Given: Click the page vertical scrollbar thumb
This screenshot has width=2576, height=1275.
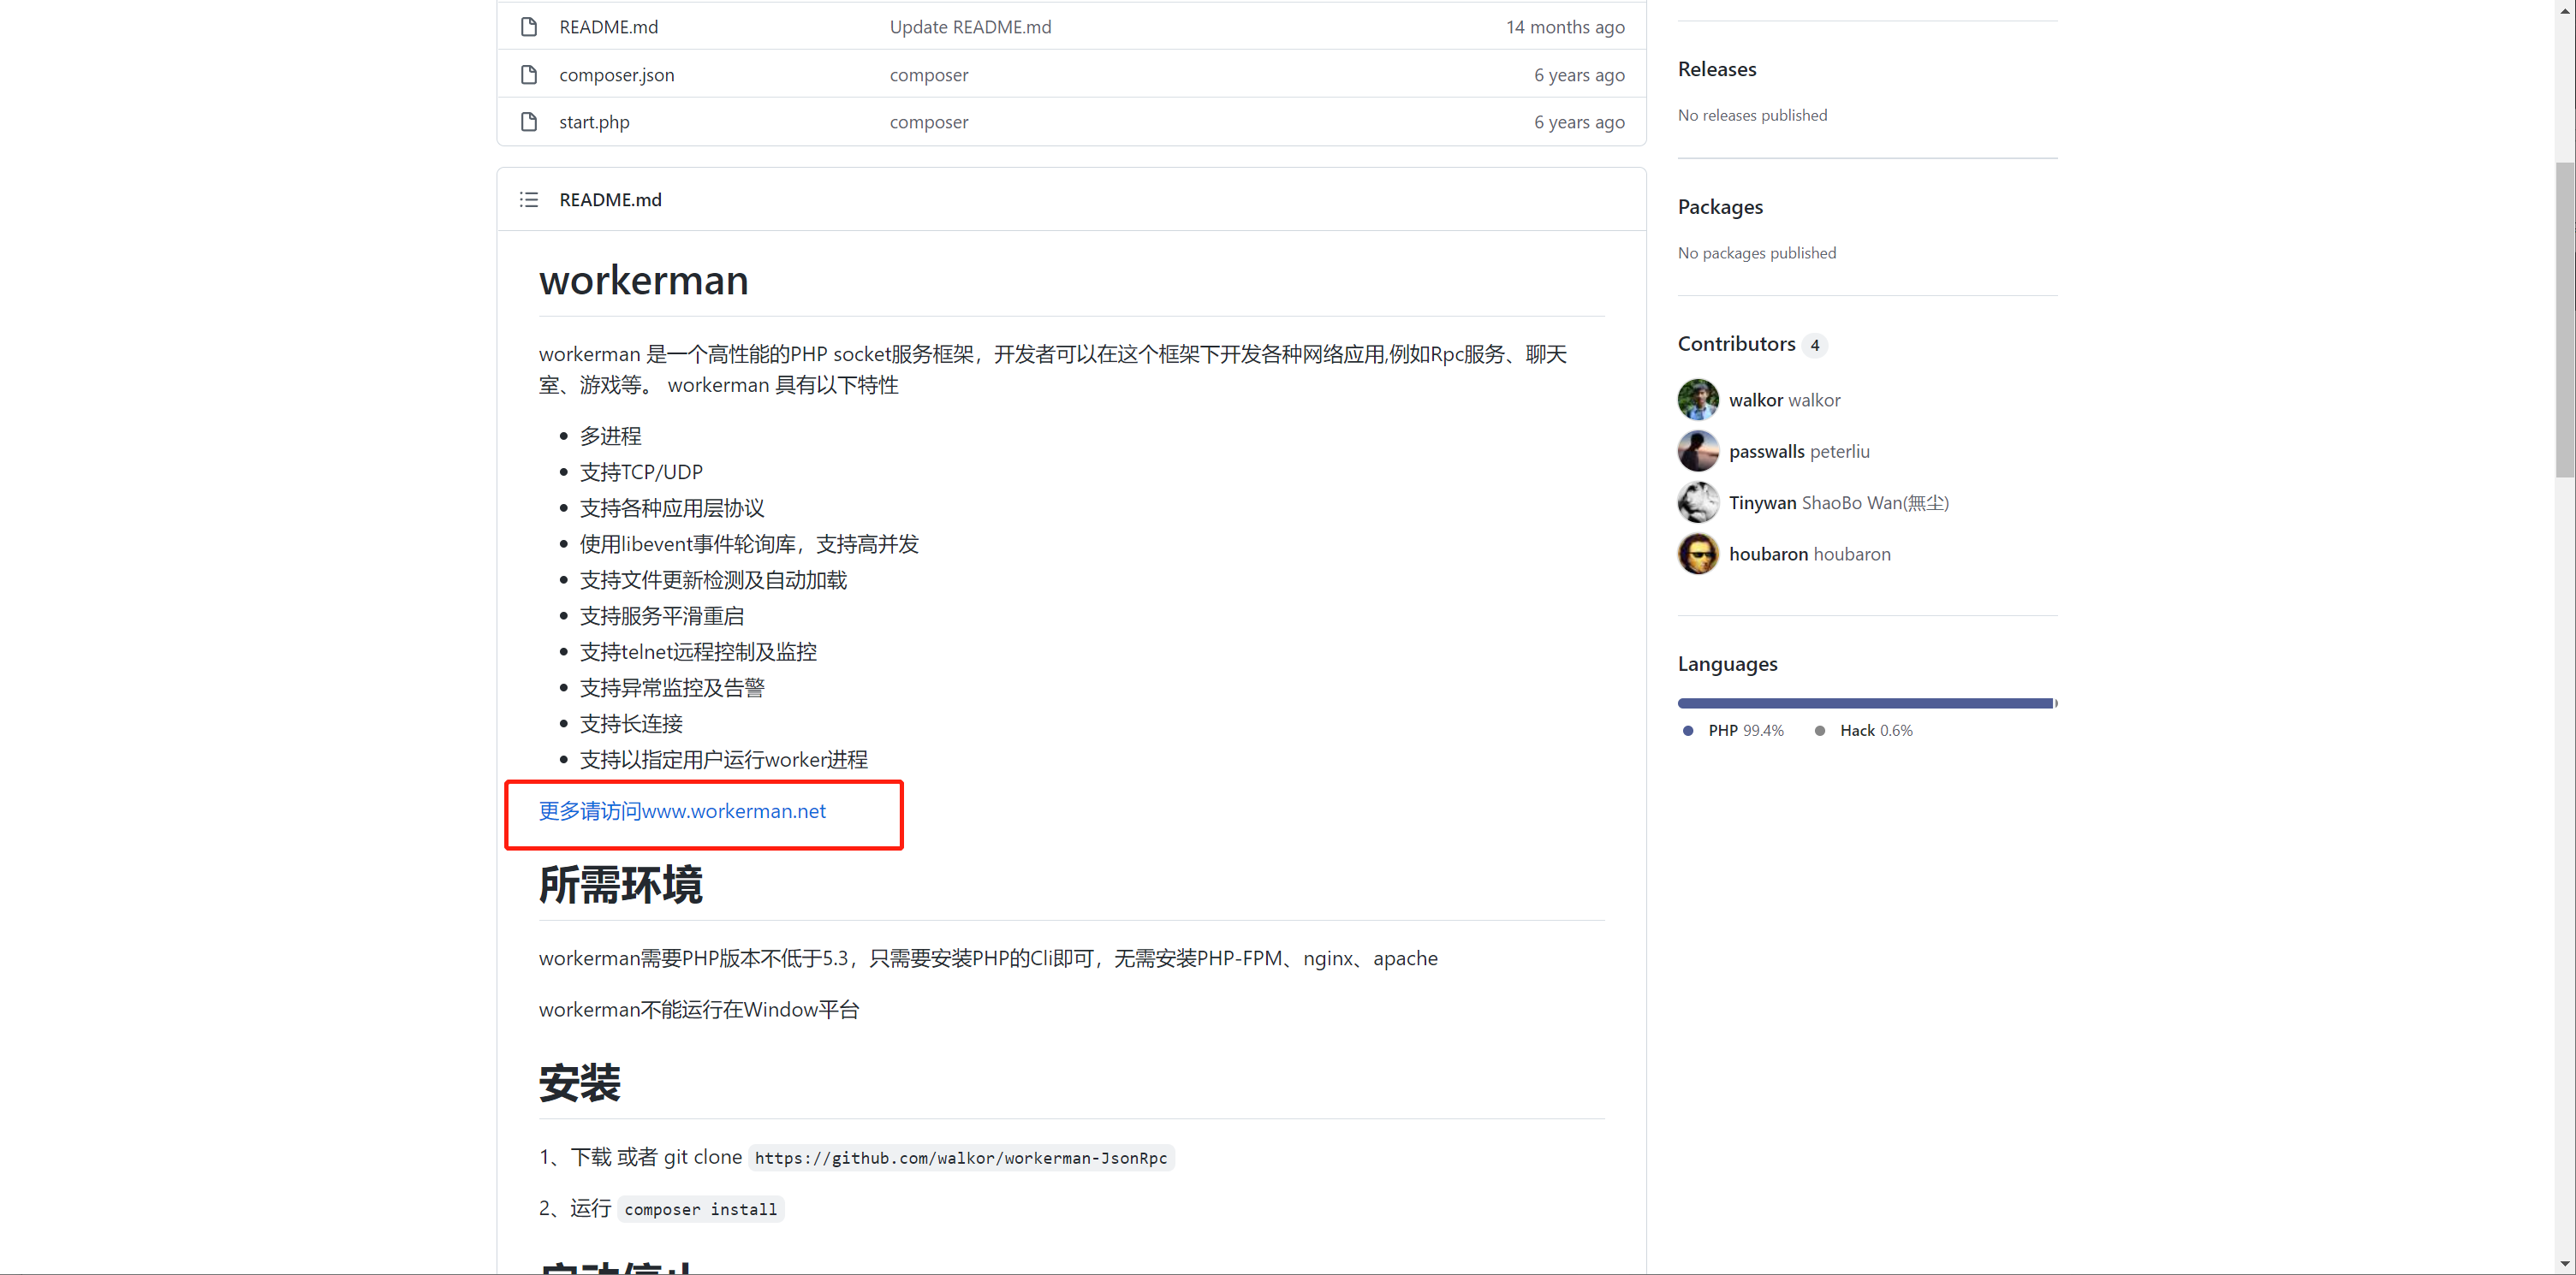Looking at the screenshot, I should [x=2564, y=320].
